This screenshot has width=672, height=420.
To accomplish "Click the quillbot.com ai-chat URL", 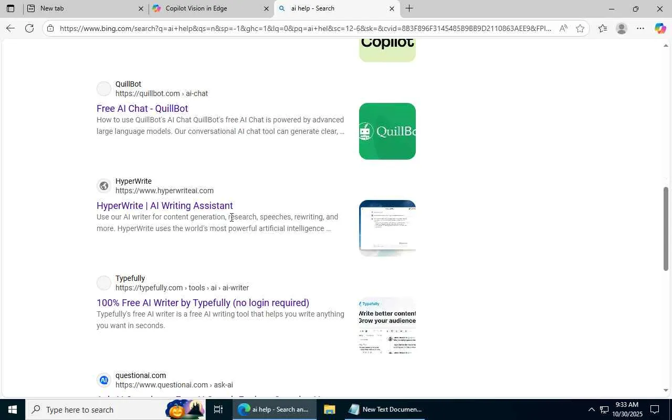I will pos(162,94).
